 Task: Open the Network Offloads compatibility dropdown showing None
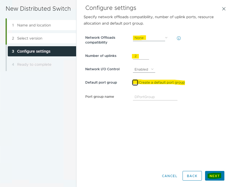pyautogui.click(x=149, y=38)
